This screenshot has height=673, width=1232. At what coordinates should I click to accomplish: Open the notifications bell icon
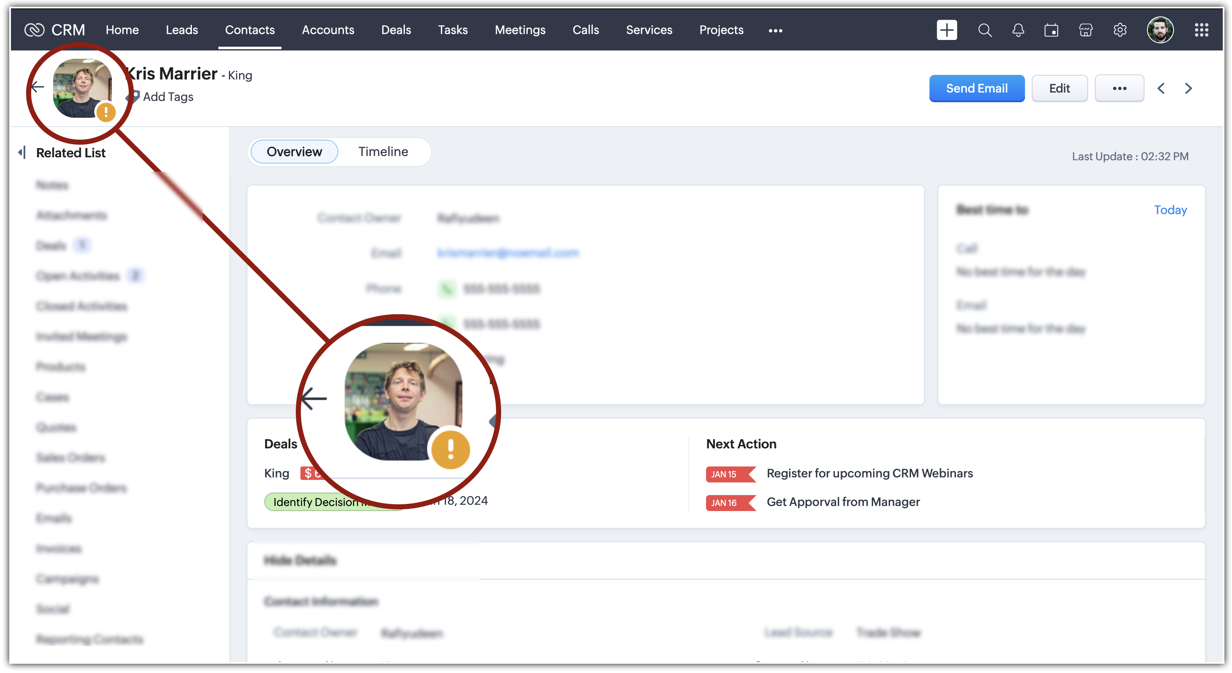[1018, 30]
